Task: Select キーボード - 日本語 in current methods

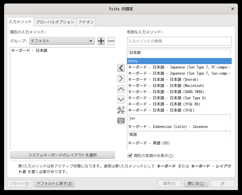Action: click(63, 51)
